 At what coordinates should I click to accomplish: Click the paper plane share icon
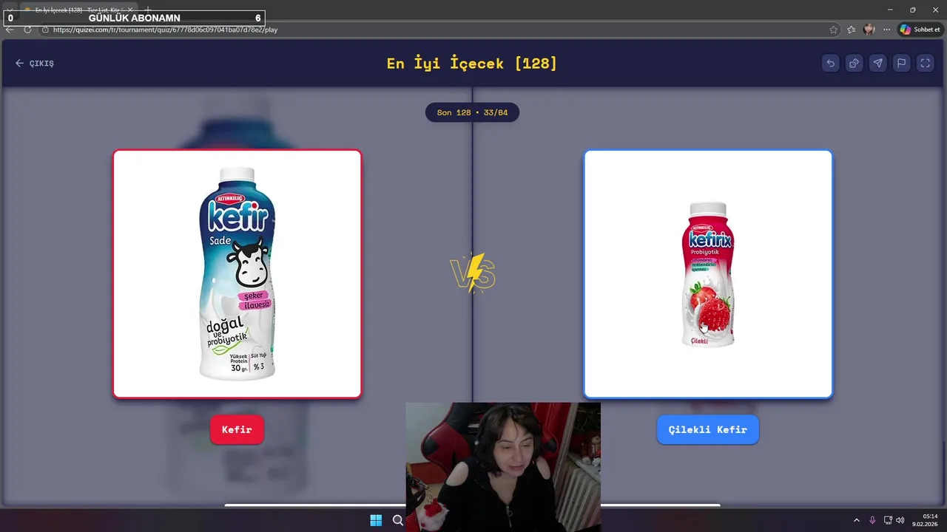877,64
